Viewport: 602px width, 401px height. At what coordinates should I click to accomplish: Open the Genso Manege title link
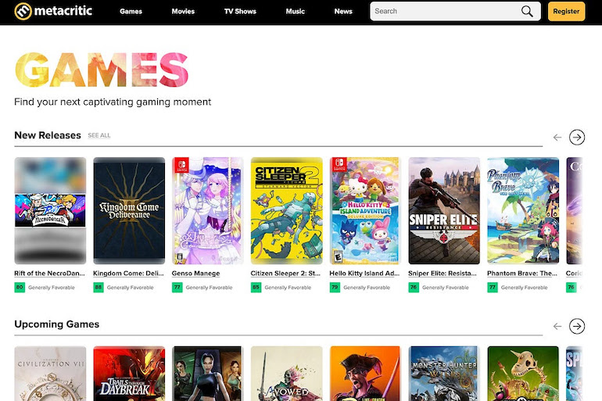(x=195, y=274)
